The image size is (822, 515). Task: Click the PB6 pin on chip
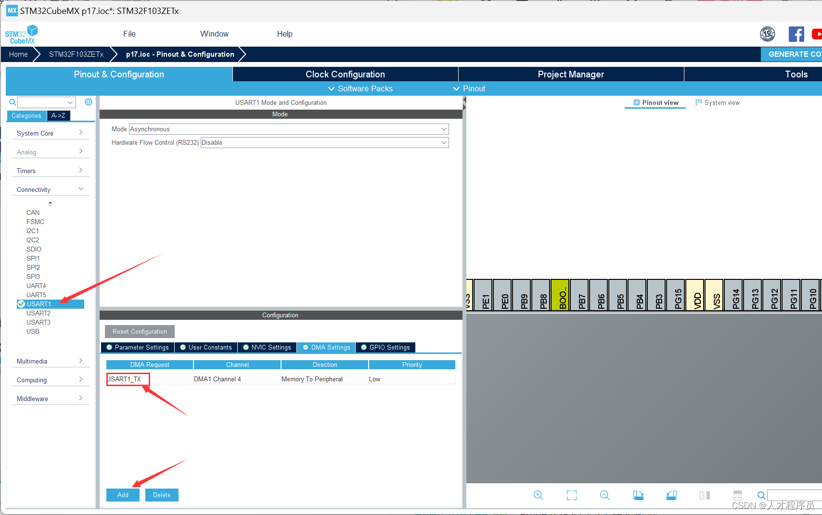click(599, 295)
